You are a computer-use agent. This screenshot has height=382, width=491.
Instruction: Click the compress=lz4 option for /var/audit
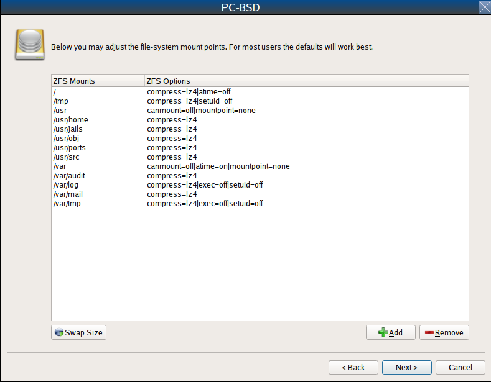(172, 176)
